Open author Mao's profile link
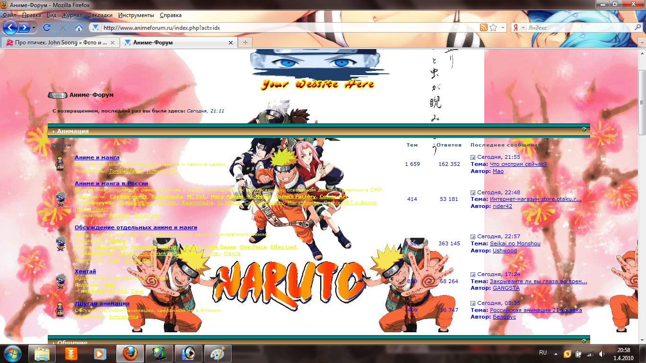This screenshot has width=646, height=363. pyautogui.click(x=498, y=171)
